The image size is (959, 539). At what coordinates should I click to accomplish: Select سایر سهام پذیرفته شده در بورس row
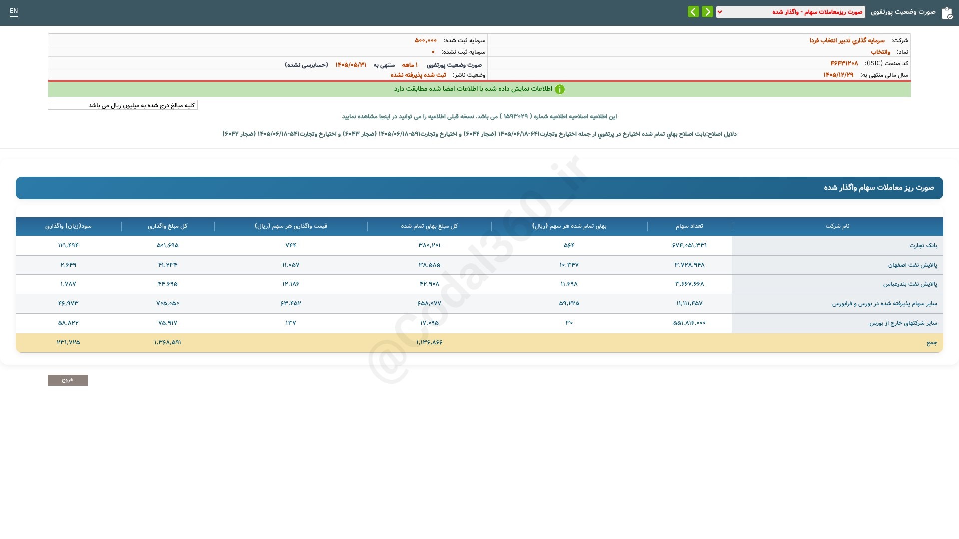click(884, 304)
